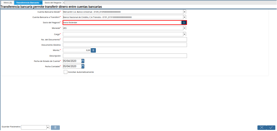Expand the Guardar Parámetro combo box
Image resolution: width=277 pixels, height=131 pixels.
point(48,127)
